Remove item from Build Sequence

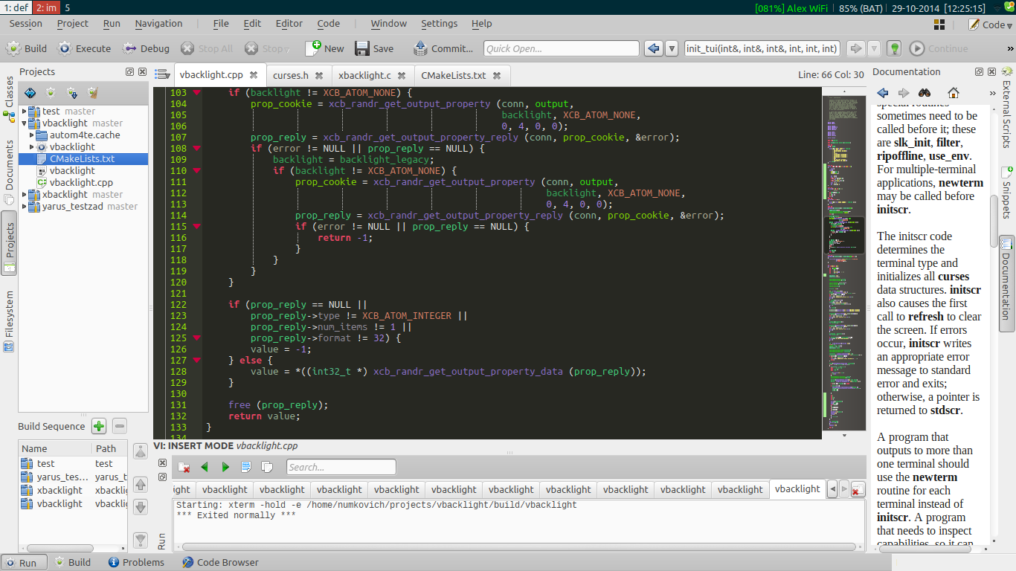coord(120,426)
